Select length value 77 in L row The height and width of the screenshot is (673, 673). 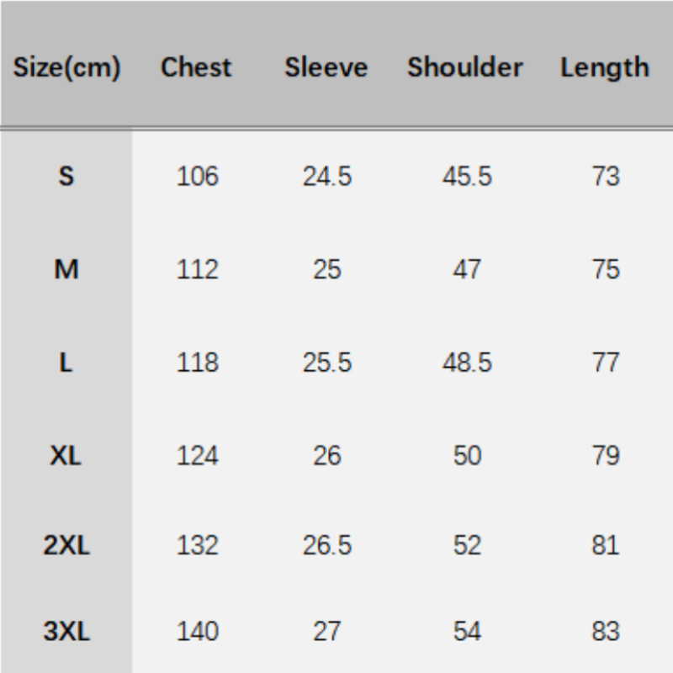[606, 363]
